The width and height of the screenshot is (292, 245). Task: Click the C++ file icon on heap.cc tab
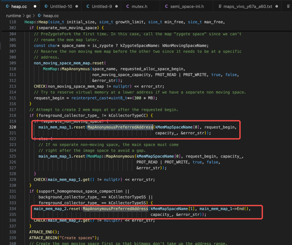pos(7,6)
